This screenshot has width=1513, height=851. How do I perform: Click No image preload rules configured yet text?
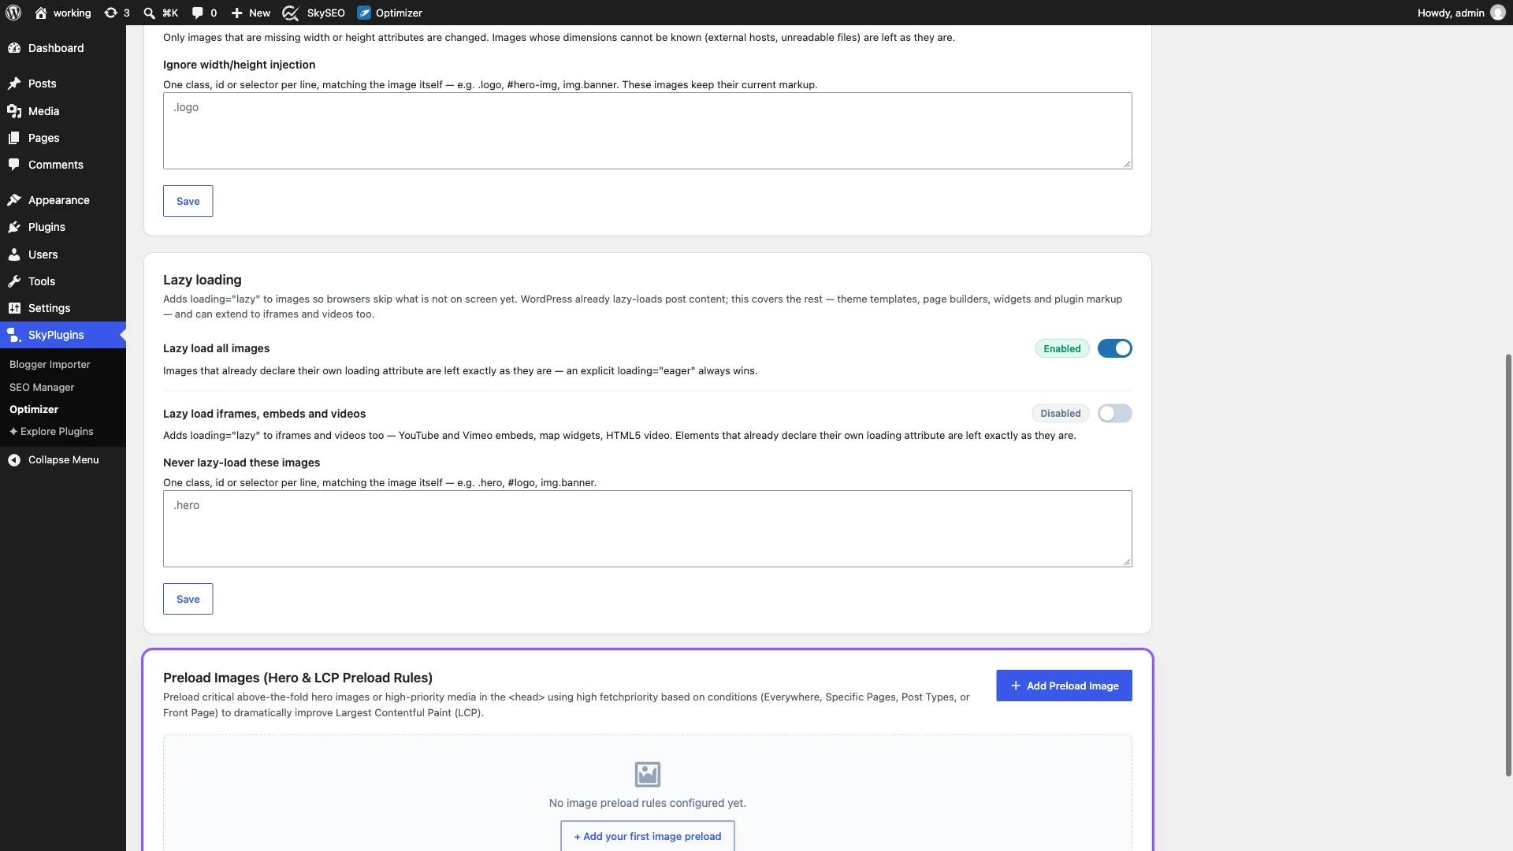[648, 803]
